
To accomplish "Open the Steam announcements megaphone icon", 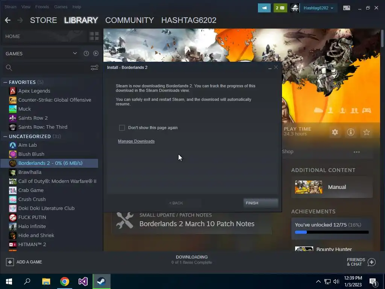I will [264, 8].
